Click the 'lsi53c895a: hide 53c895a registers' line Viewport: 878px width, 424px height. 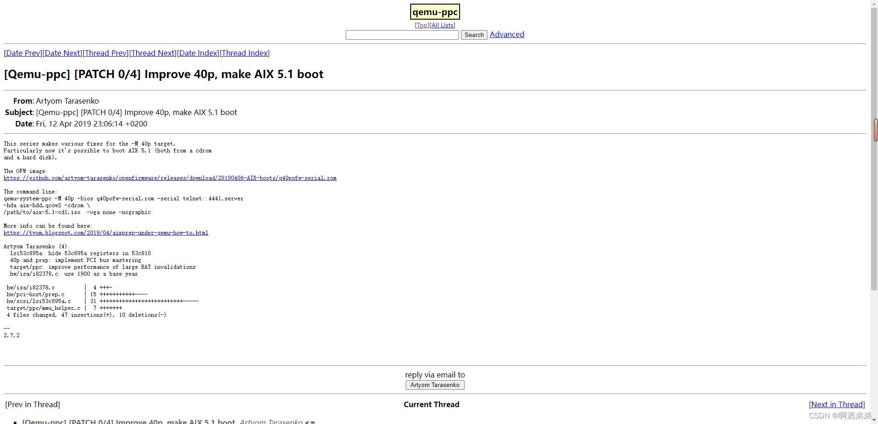(x=80, y=254)
